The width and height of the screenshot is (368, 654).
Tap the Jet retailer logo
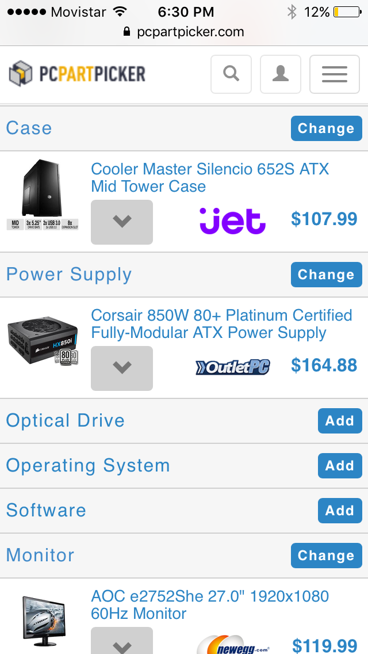click(232, 220)
